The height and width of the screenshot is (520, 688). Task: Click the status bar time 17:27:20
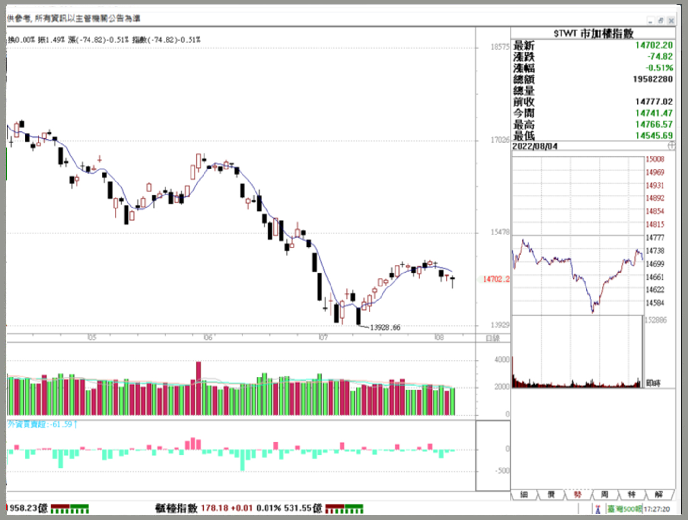coord(657,509)
